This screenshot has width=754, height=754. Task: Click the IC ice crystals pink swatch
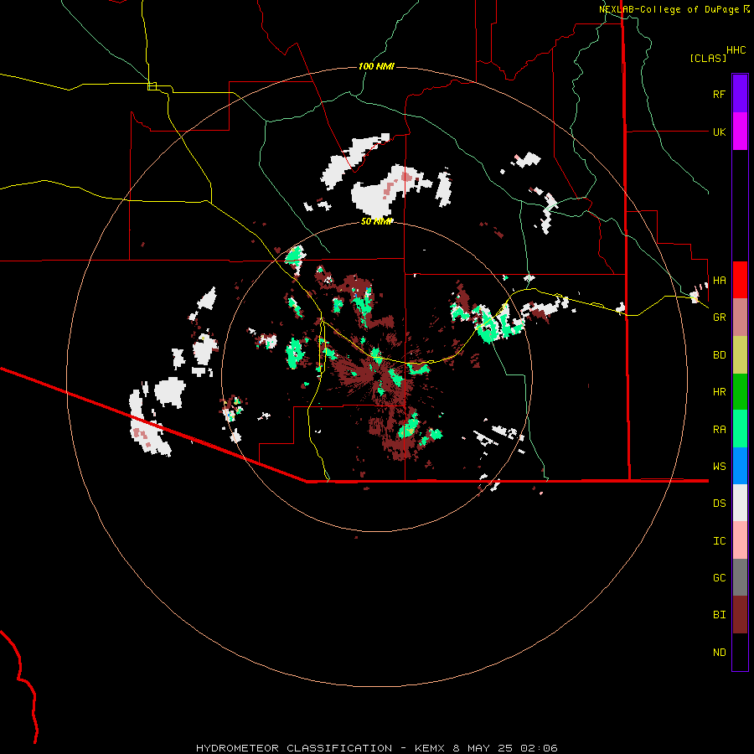[x=740, y=540]
